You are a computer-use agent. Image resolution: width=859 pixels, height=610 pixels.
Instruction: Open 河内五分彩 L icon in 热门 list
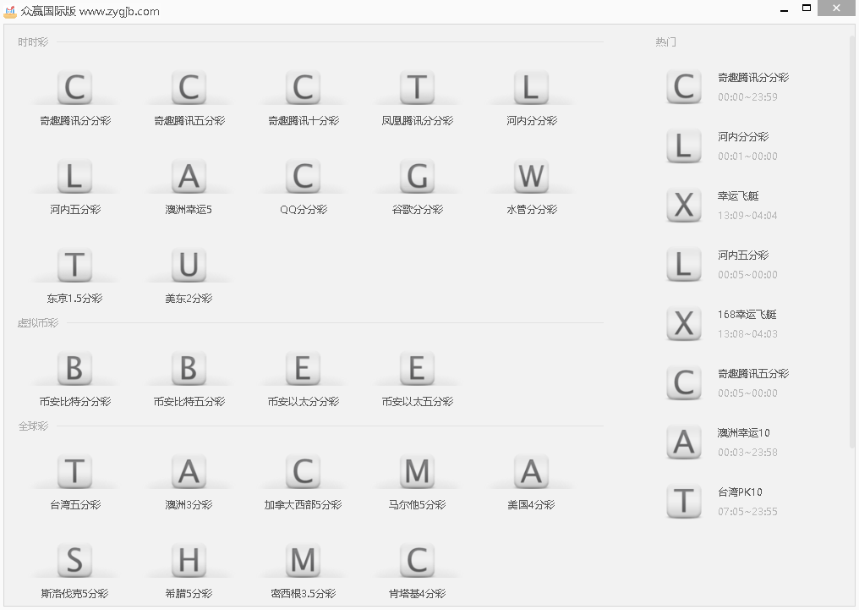pos(684,265)
